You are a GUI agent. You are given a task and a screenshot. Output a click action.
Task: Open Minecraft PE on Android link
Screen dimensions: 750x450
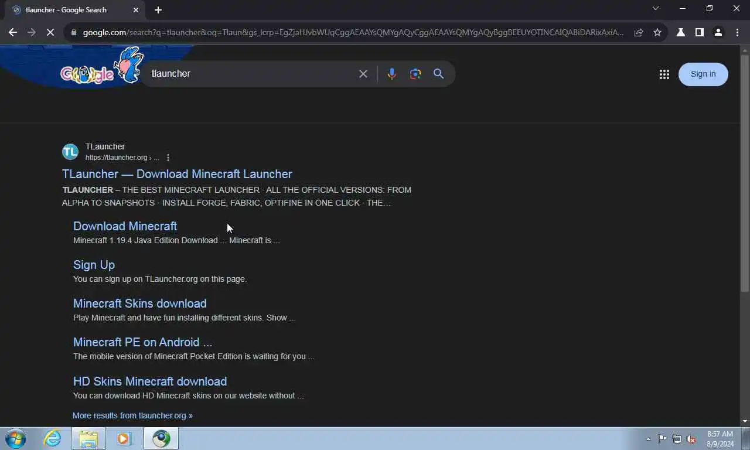pos(142,342)
